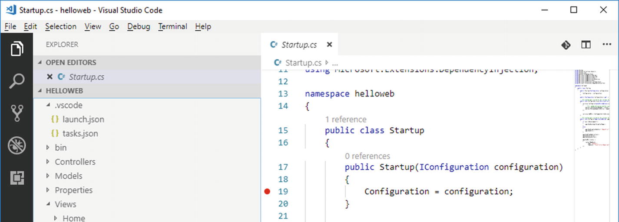Collapse the Views folder
Viewport: 619px width, 222px height.
tap(48, 204)
